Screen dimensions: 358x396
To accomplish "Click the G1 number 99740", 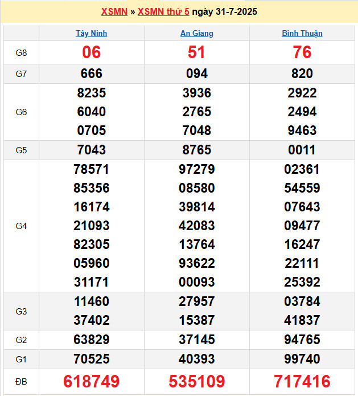I will pos(302,359).
